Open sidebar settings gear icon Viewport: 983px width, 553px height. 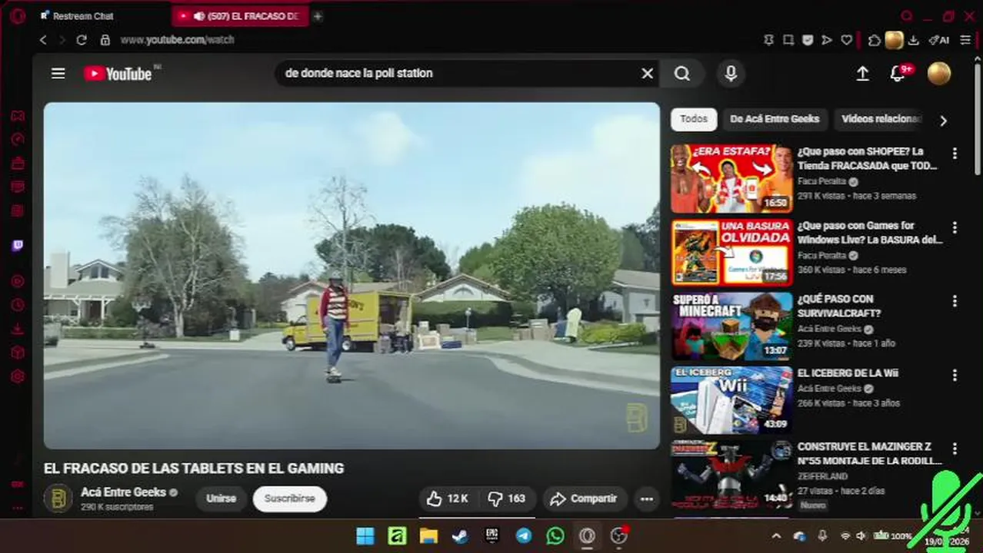coord(17,376)
